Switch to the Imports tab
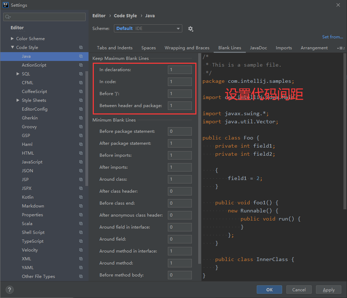 284,48
